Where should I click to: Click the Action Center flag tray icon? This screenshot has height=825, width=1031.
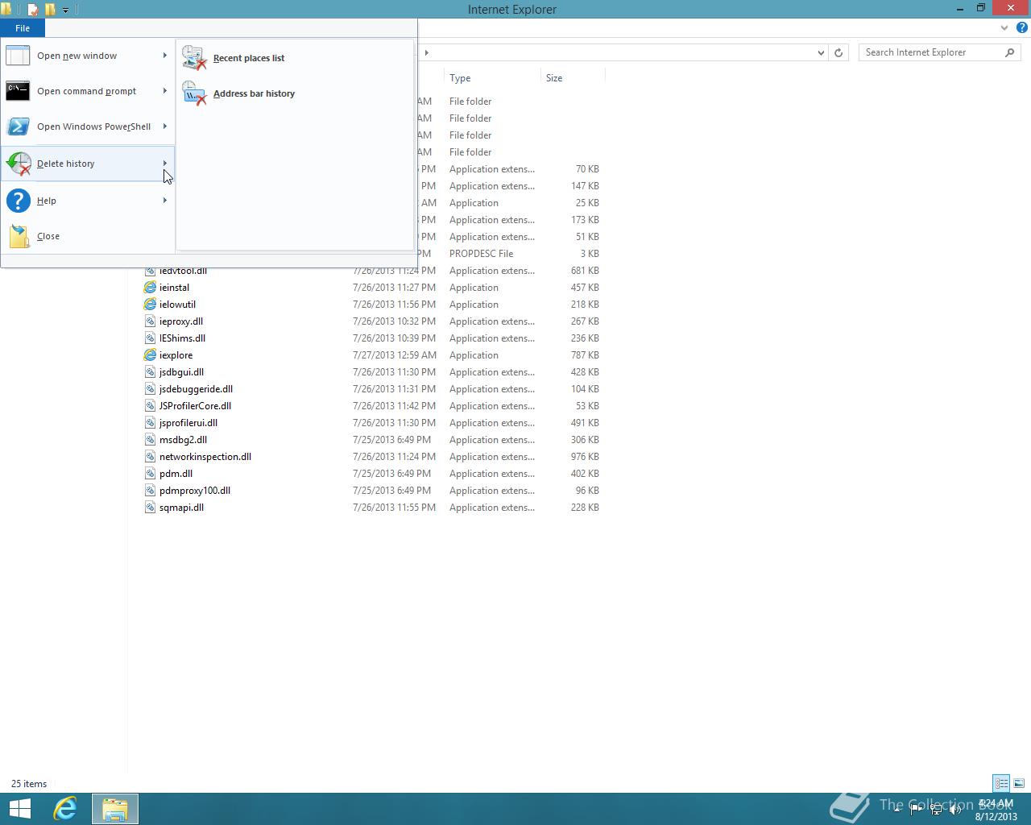pyautogui.click(x=917, y=810)
